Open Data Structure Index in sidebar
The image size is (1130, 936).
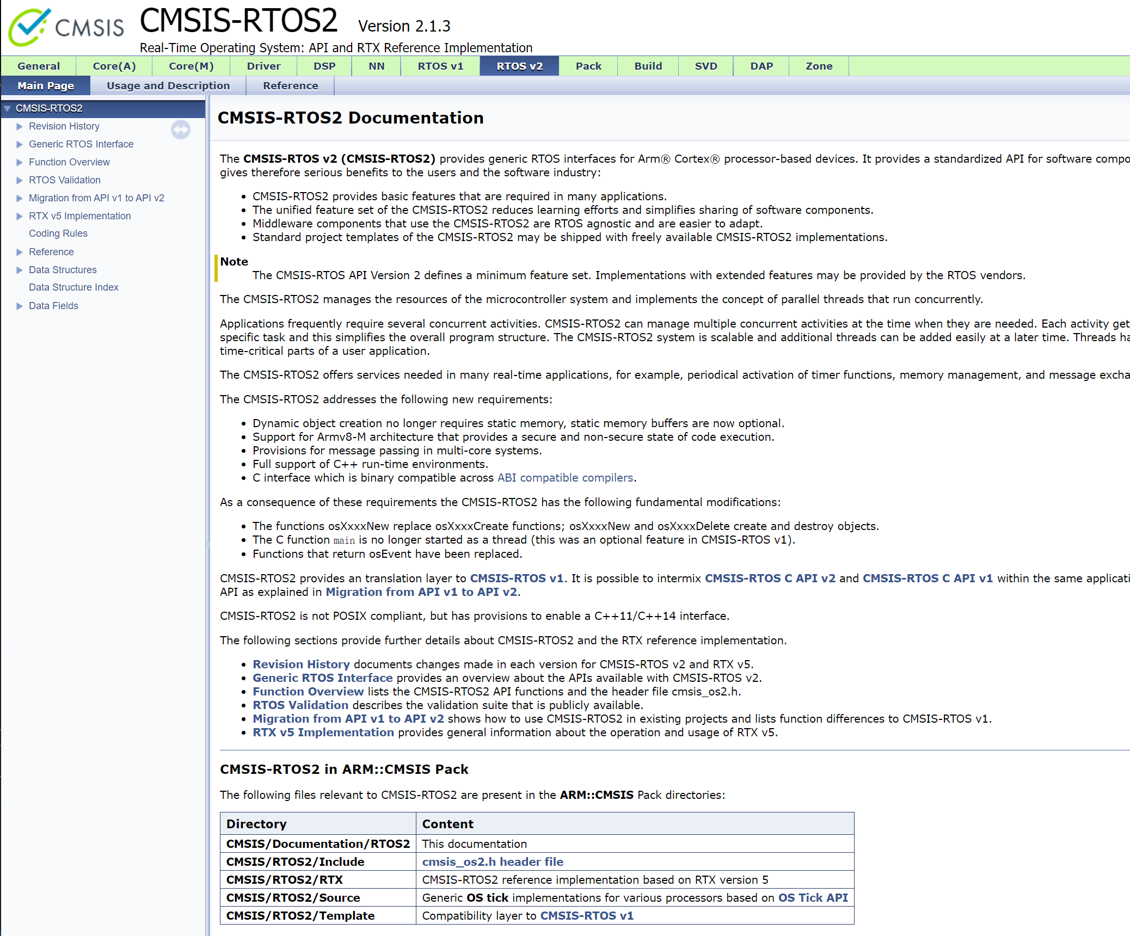tap(73, 287)
